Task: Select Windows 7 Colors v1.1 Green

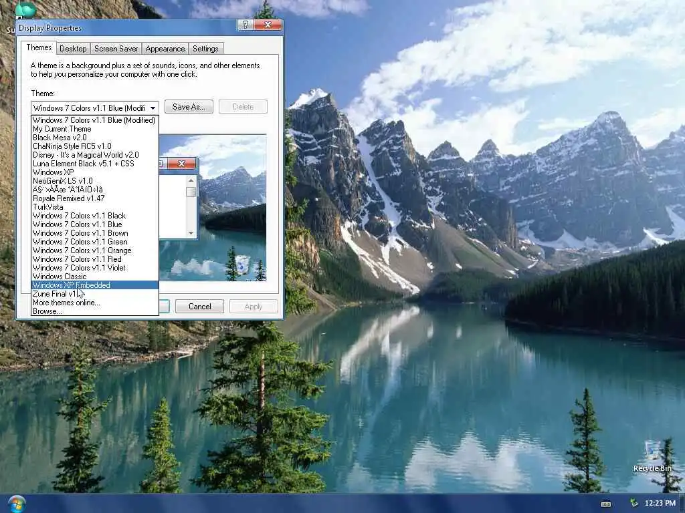Action: pos(95,242)
